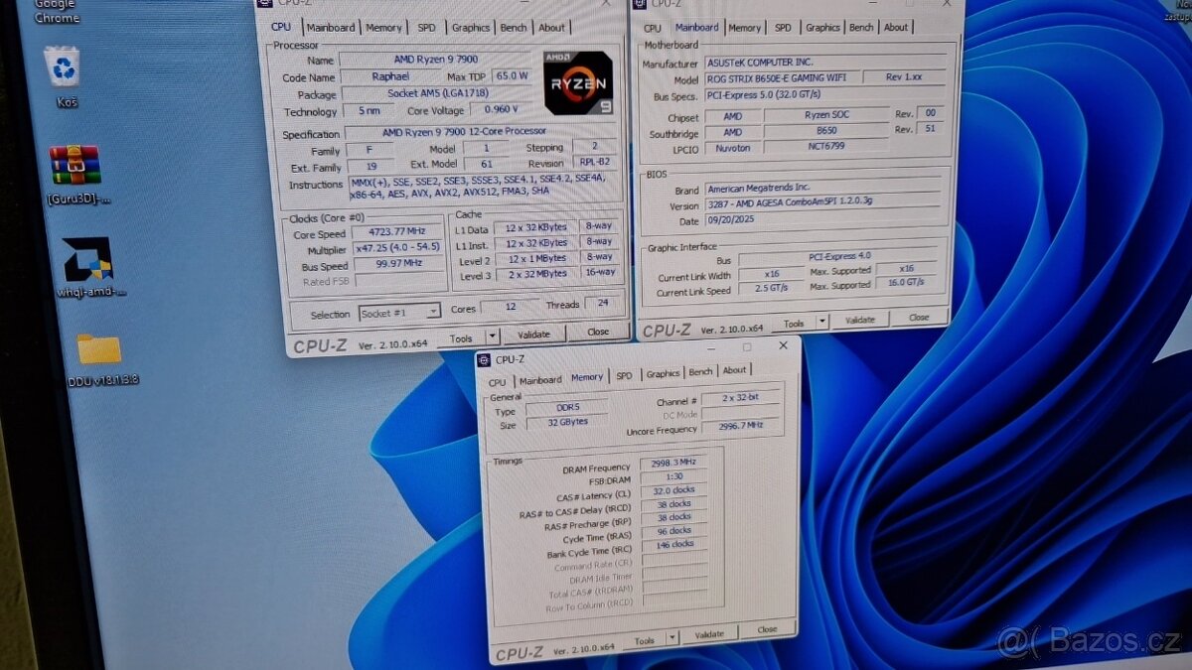Select CPU tab in CPU window

(x=281, y=27)
